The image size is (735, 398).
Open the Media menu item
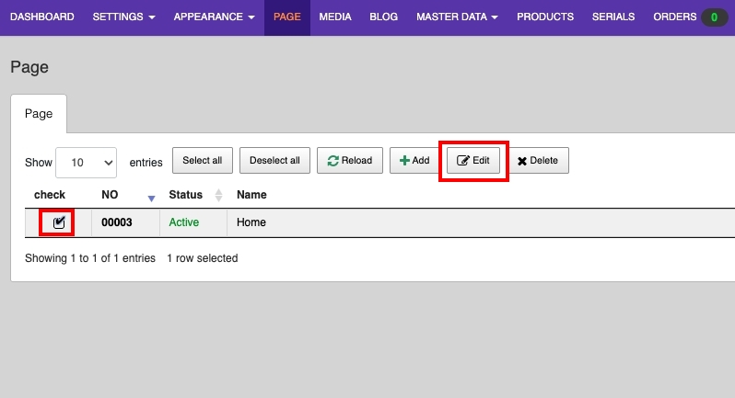(334, 17)
